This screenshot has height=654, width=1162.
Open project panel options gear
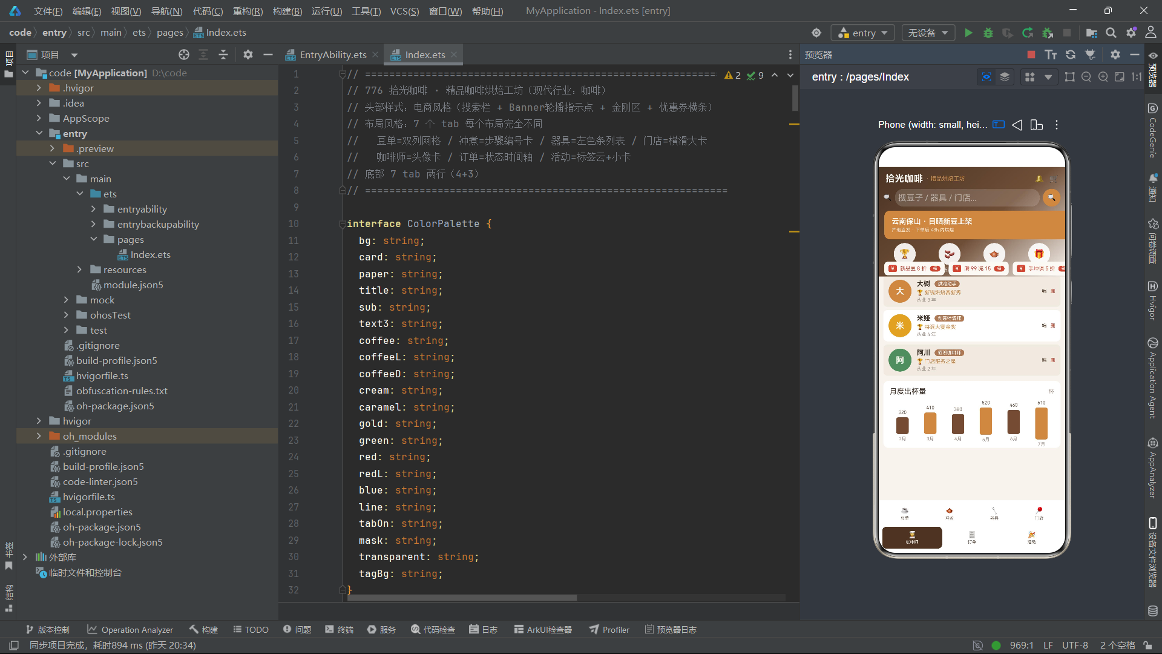pyautogui.click(x=248, y=54)
